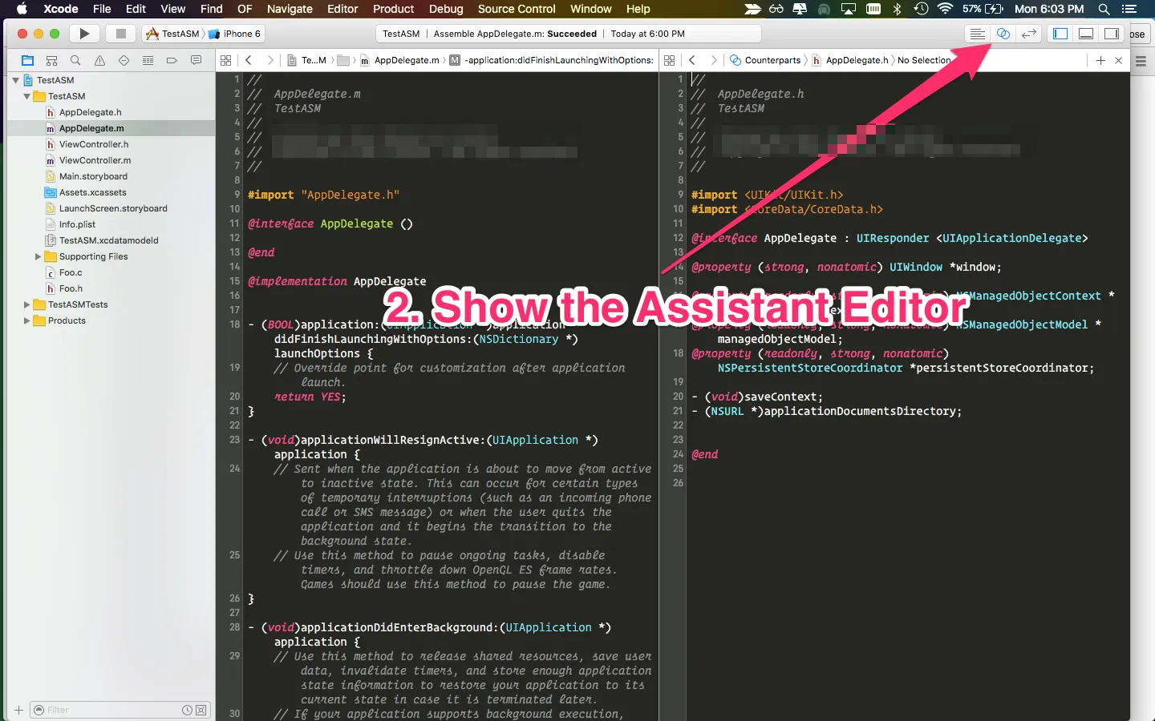The height and width of the screenshot is (721, 1155).
Task: Toggle the Debug area visibility
Action: 1086,34
